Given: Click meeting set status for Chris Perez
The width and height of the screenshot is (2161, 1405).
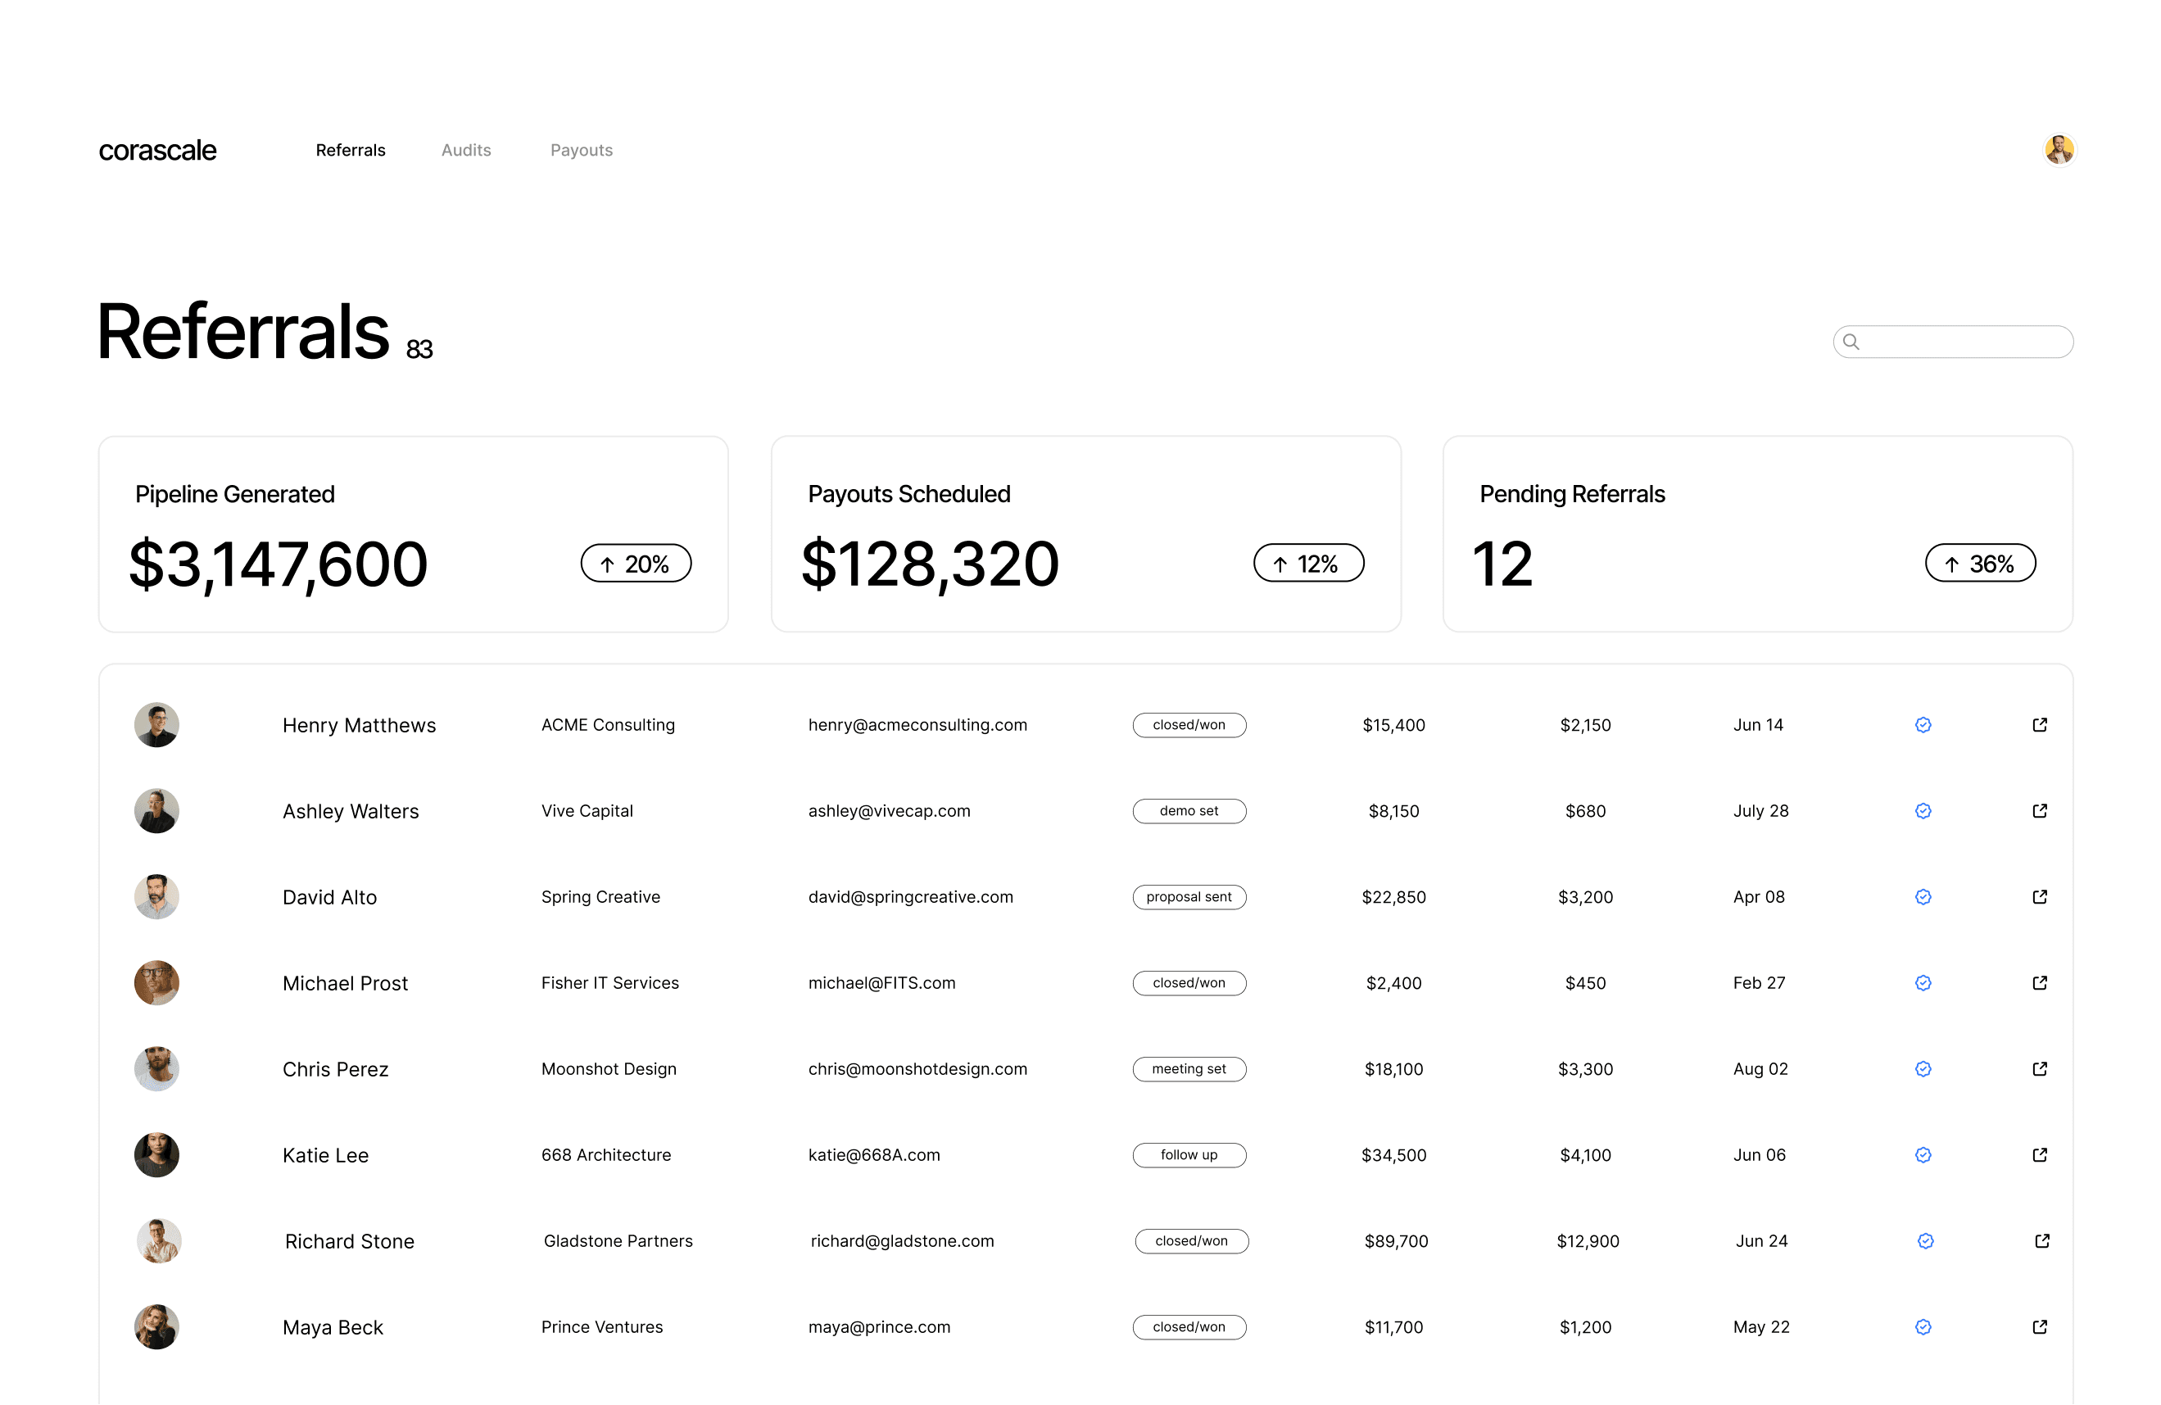Looking at the screenshot, I should point(1189,1069).
